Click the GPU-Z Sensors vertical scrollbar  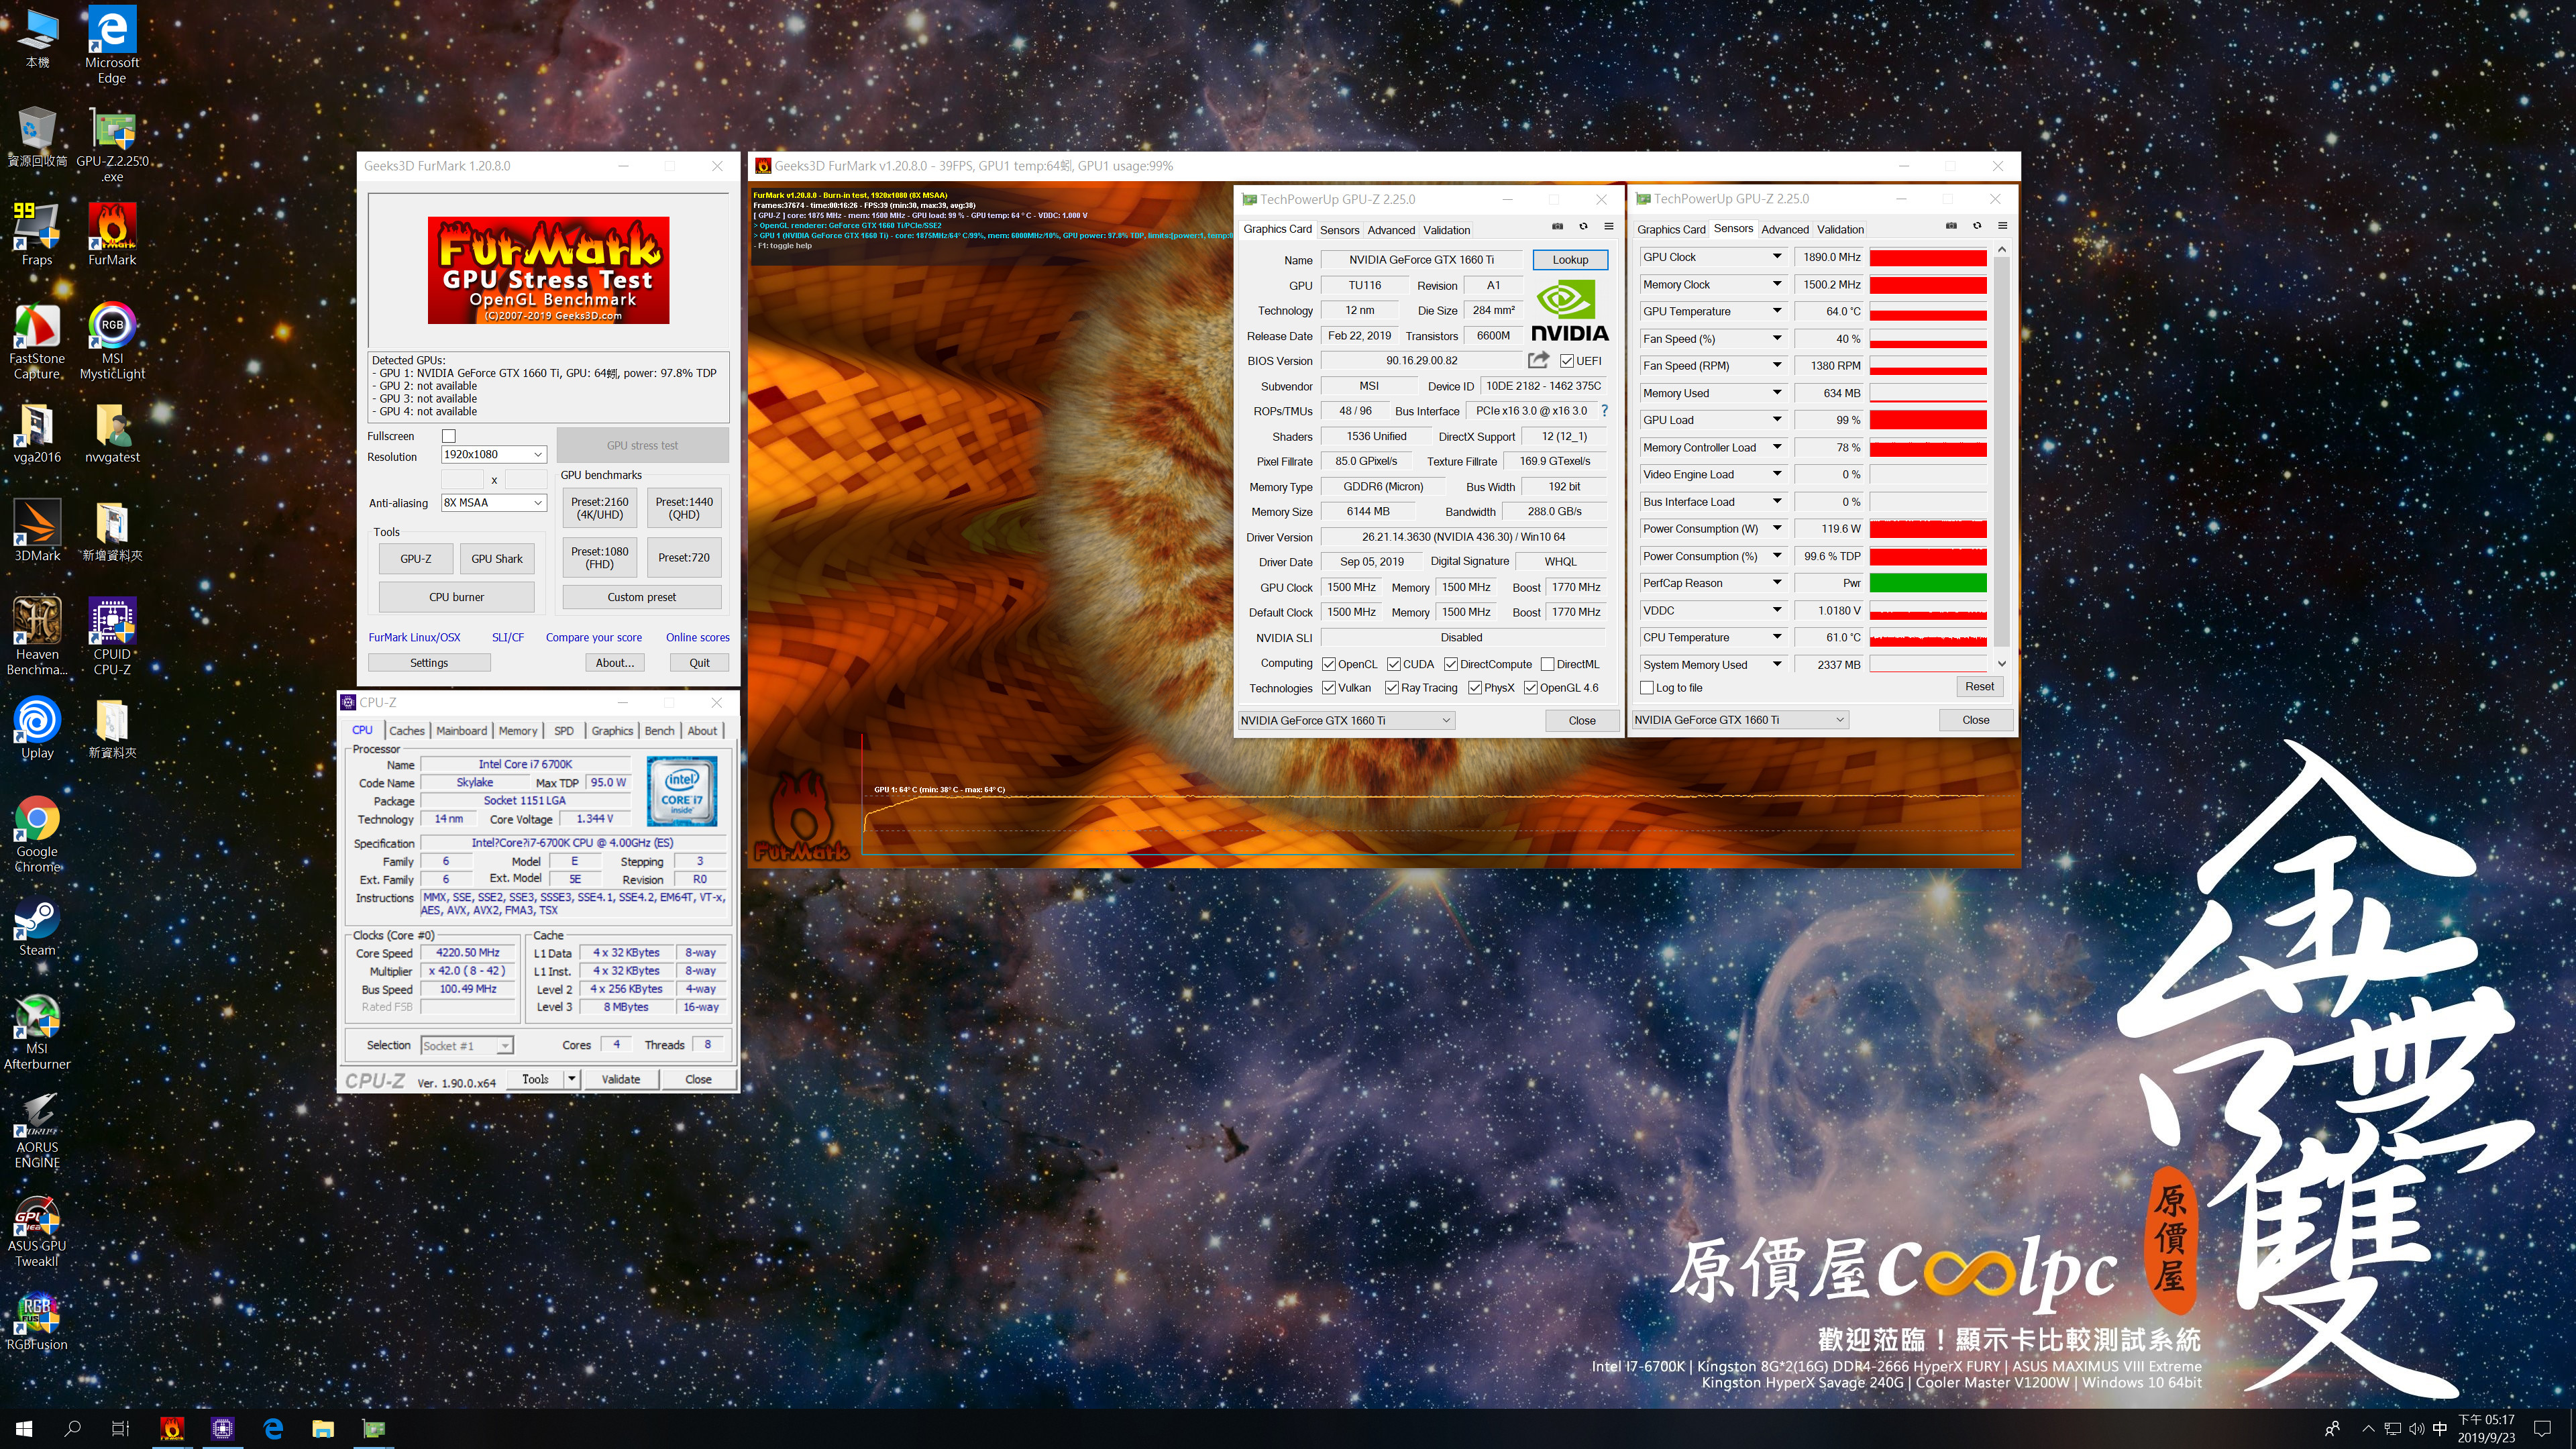(2002, 455)
